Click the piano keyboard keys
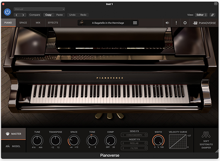The height and width of the screenshot is (161, 220). click(110, 94)
